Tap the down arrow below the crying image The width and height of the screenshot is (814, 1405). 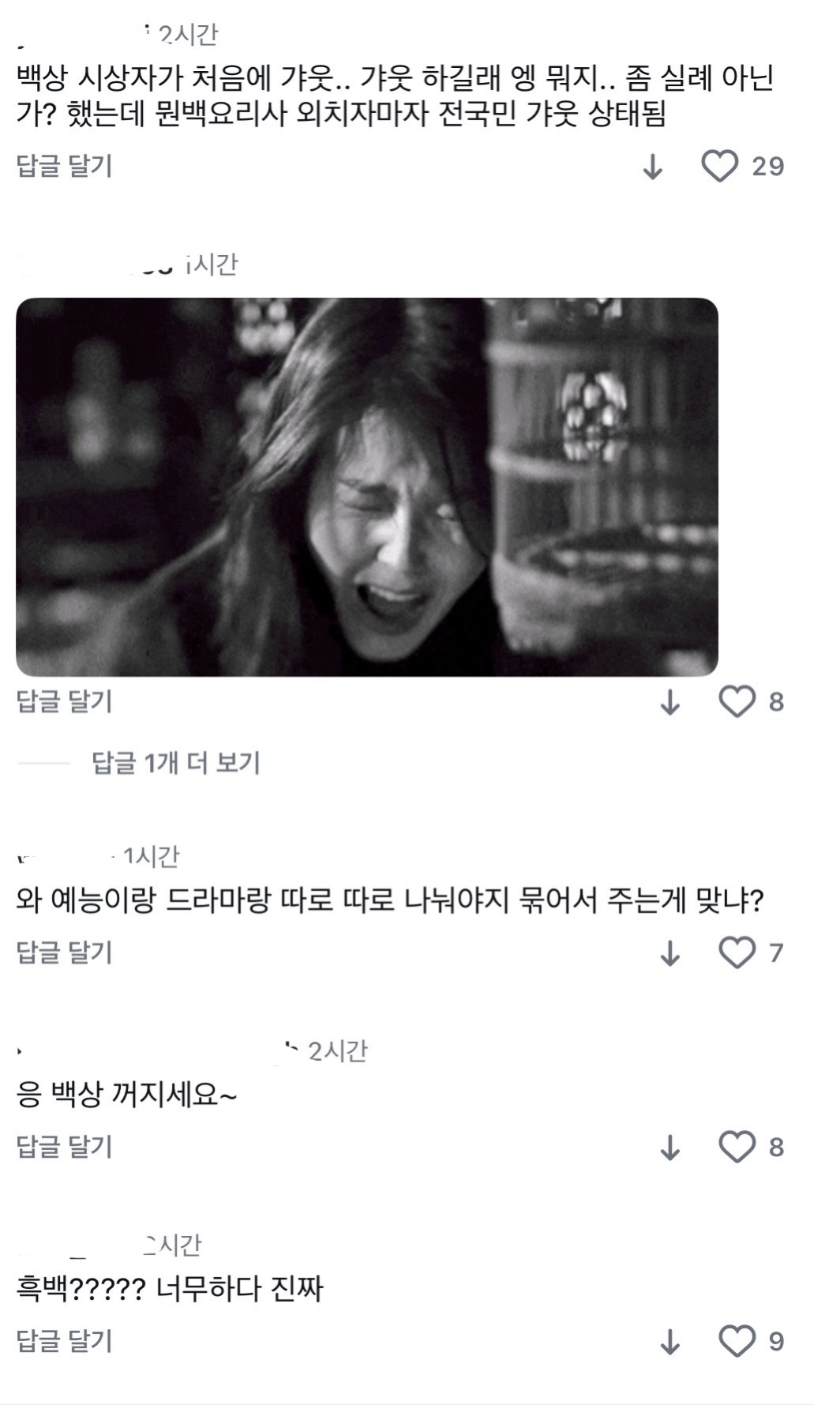670,701
